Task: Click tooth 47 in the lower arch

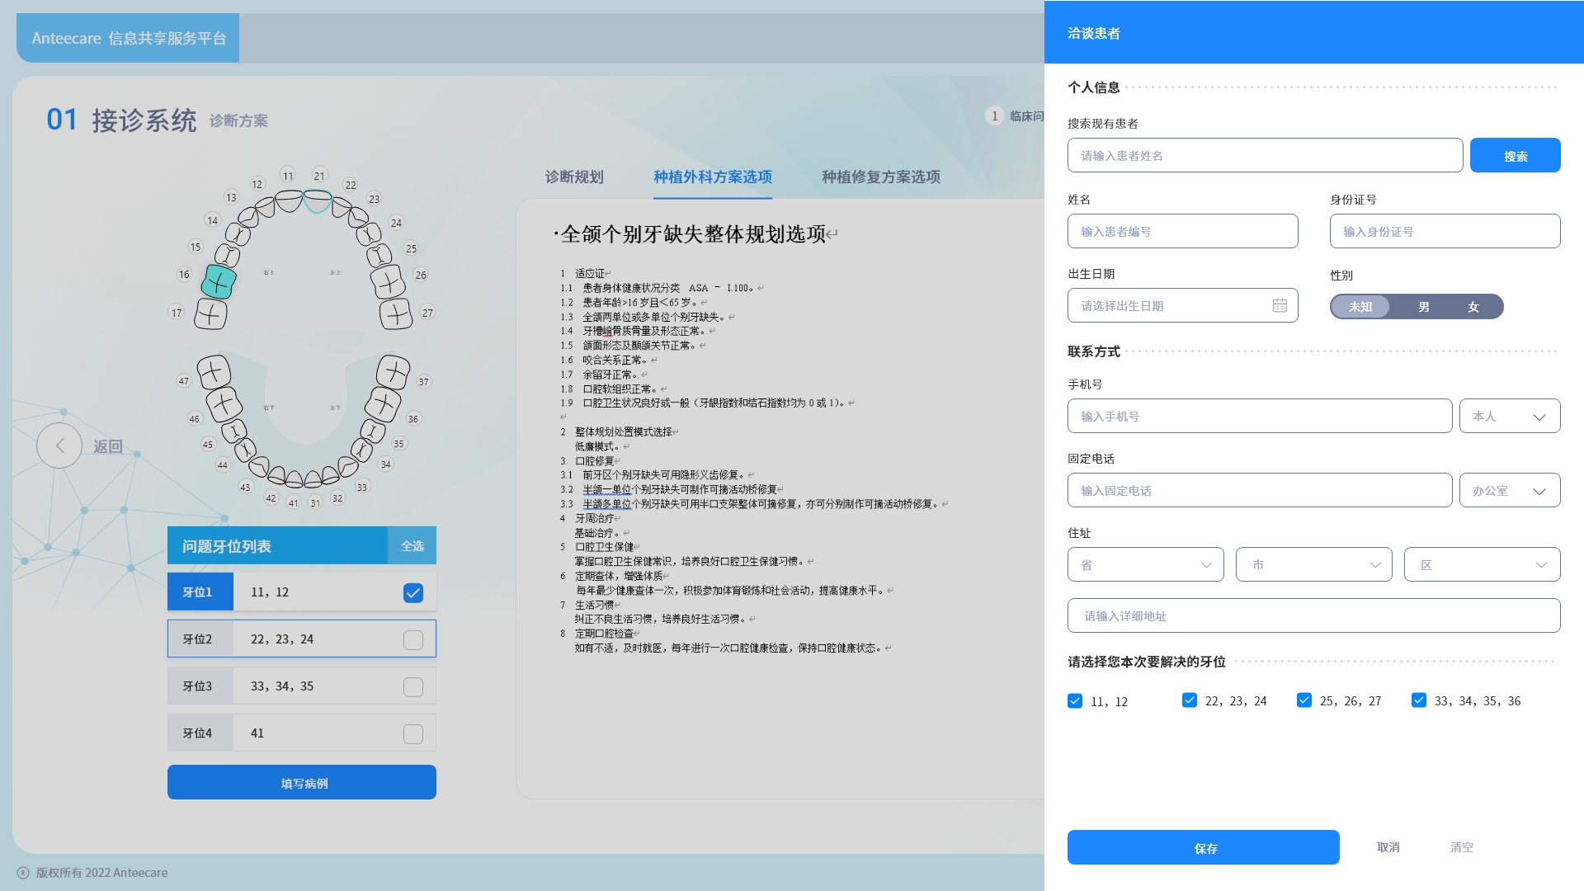Action: (214, 372)
